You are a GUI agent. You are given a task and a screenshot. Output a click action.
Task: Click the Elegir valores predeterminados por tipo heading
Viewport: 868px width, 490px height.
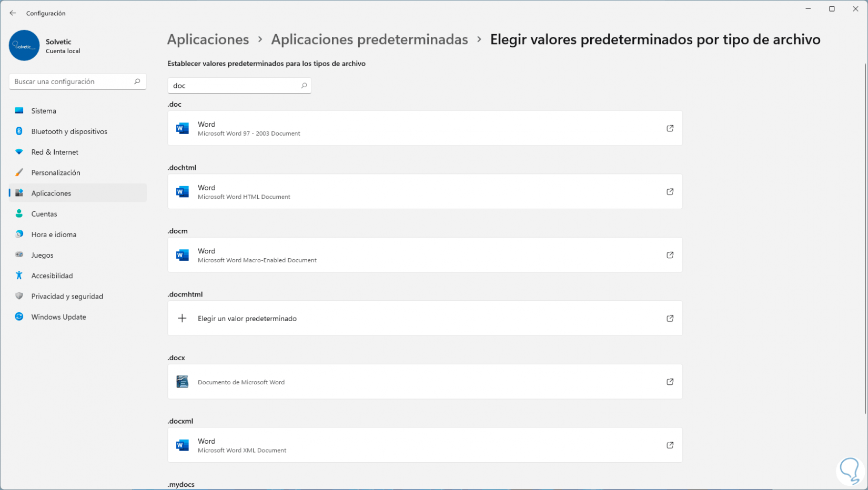655,39
